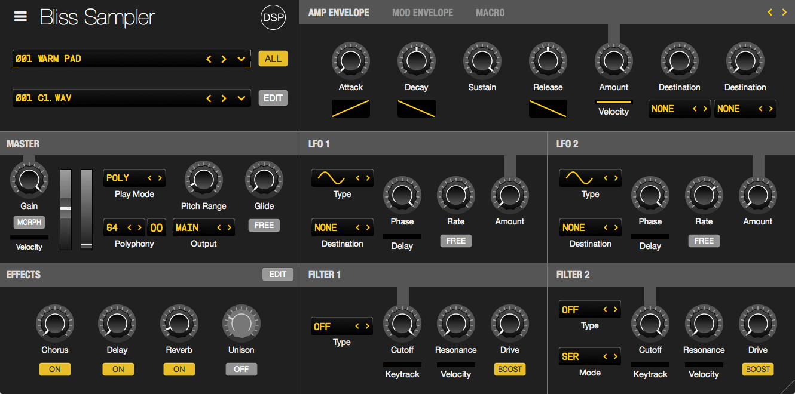Click the Release curve shape icon
This screenshot has width=795, height=394.
[548, 109]
